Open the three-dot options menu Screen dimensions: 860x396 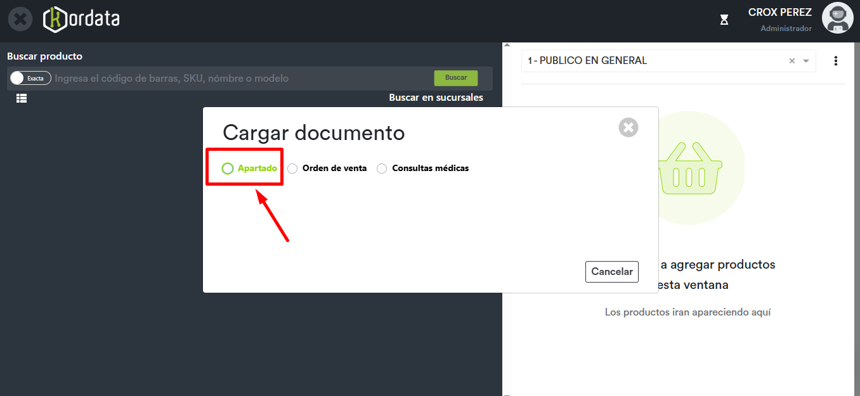coord(835,61)
